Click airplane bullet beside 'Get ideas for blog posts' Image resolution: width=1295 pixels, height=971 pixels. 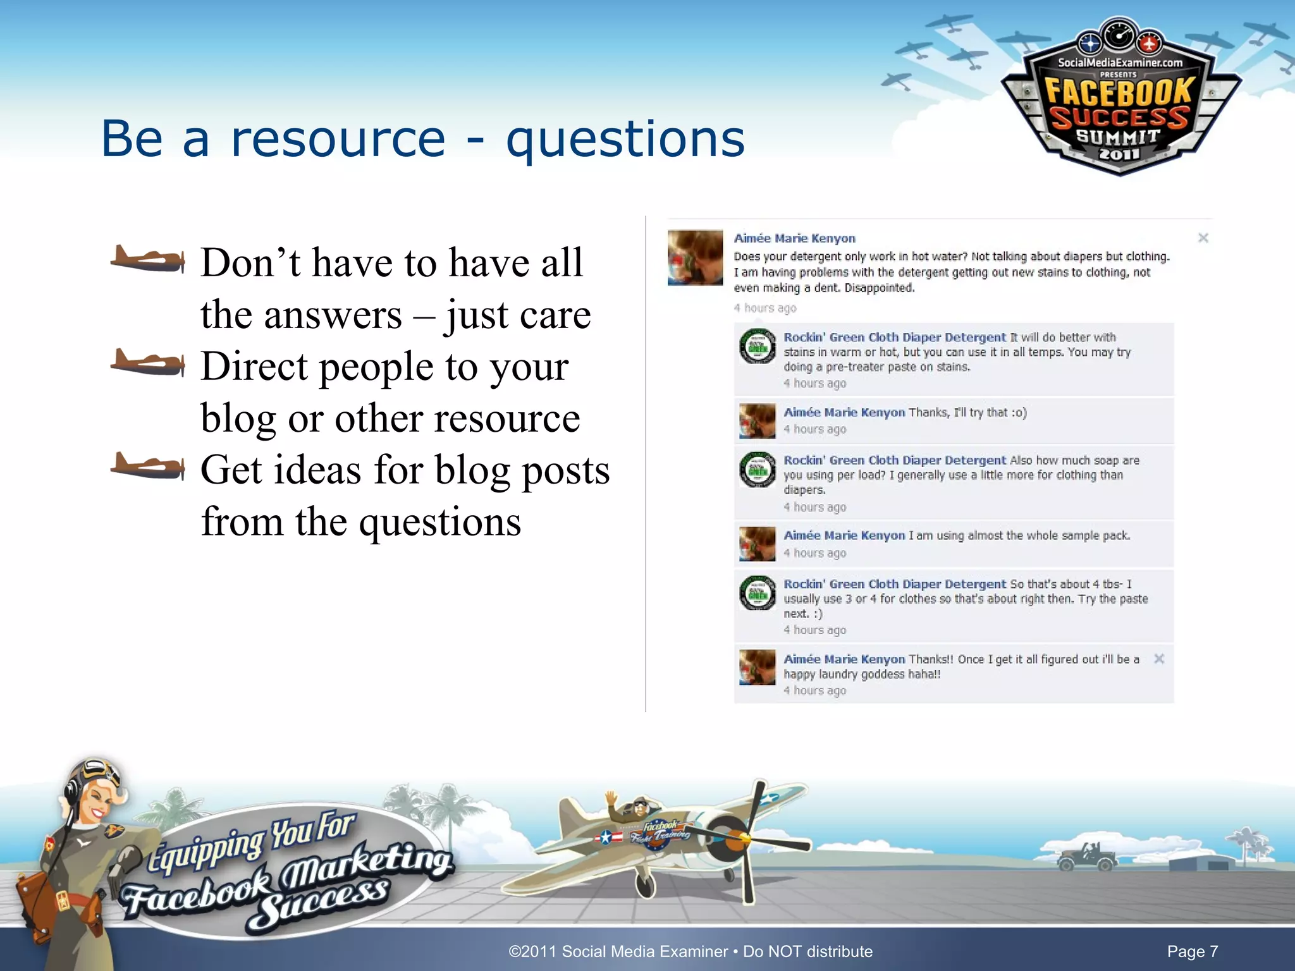148,466
